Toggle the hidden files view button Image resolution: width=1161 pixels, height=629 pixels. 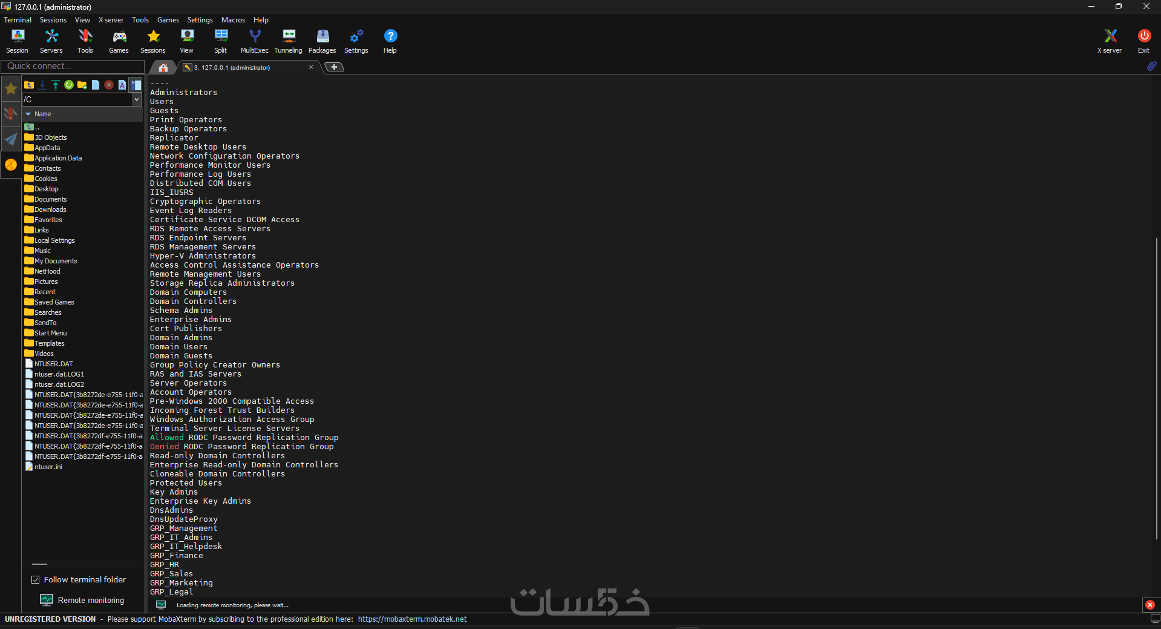click(x=136, y=85)
